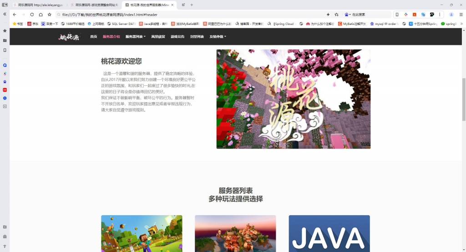Open the browser hamburger main menu
This screenshot has height=252, width=466.
coord(461,15)
